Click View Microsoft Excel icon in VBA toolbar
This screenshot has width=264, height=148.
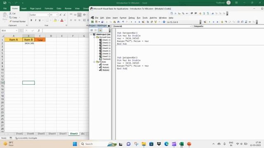(x=92, y=22)
